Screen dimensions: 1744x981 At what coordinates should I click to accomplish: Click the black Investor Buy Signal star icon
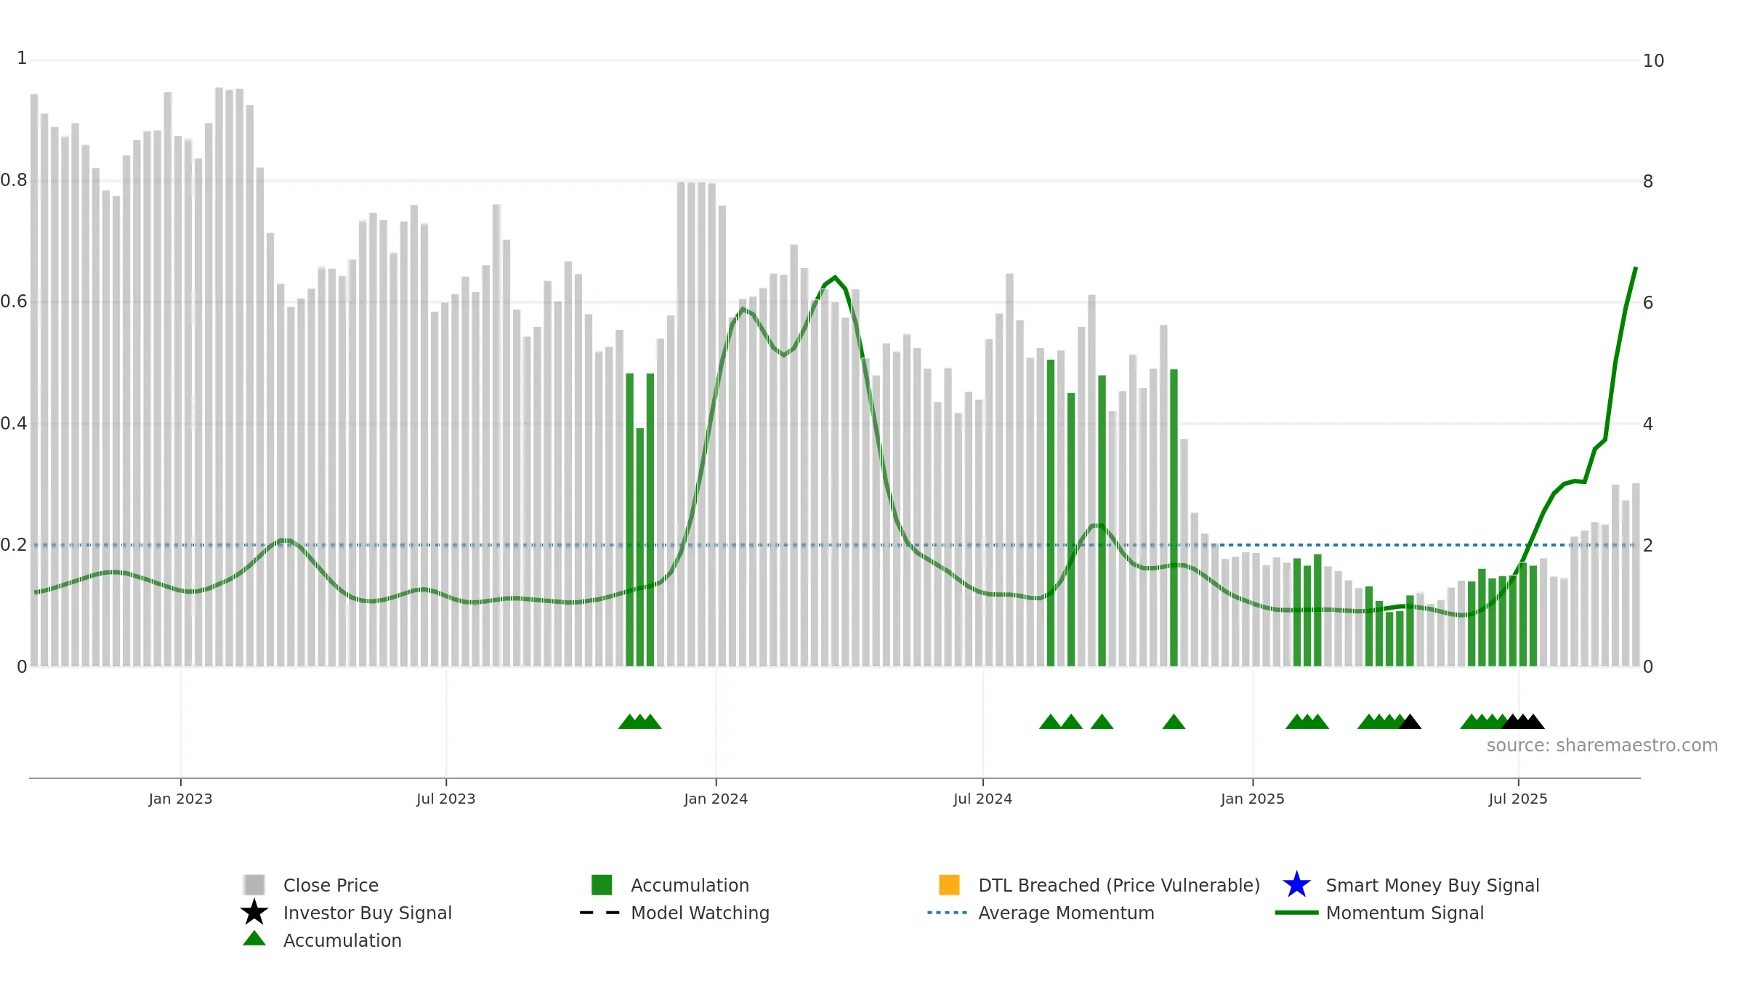[x=254, y=912]
